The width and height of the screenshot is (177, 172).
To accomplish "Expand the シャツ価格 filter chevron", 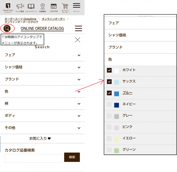I will coord(79,67).
